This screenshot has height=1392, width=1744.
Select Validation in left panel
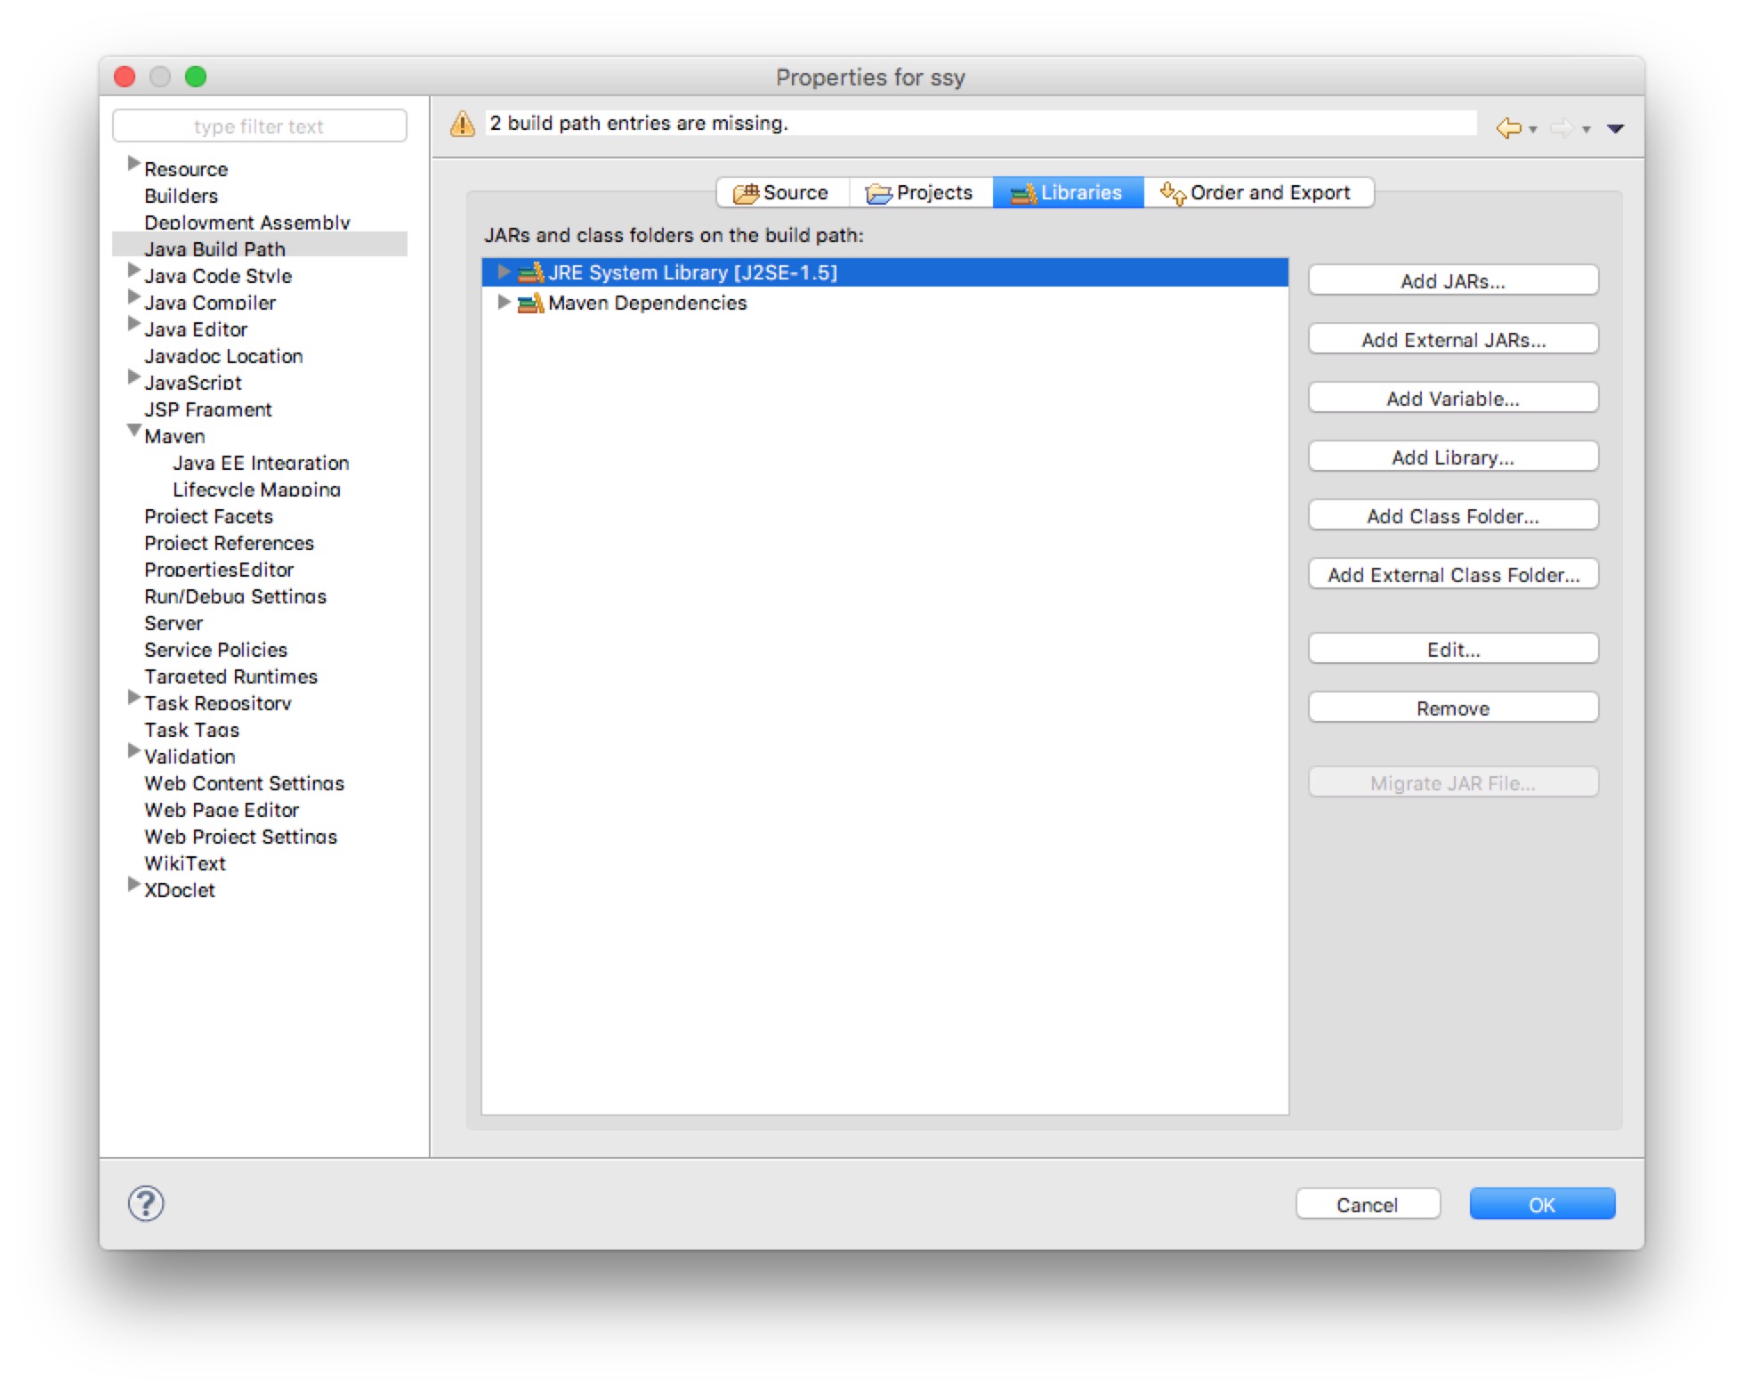(188, 757)
